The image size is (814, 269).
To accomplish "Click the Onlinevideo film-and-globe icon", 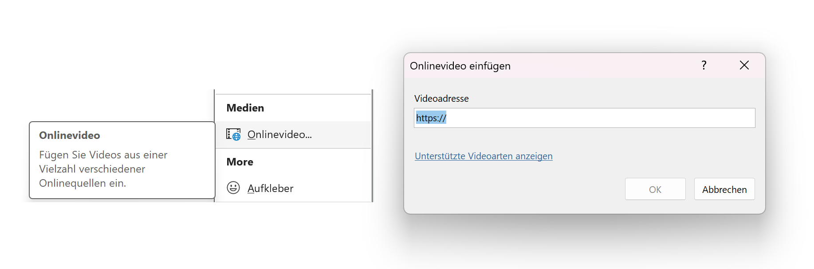I will click(233, 134).
